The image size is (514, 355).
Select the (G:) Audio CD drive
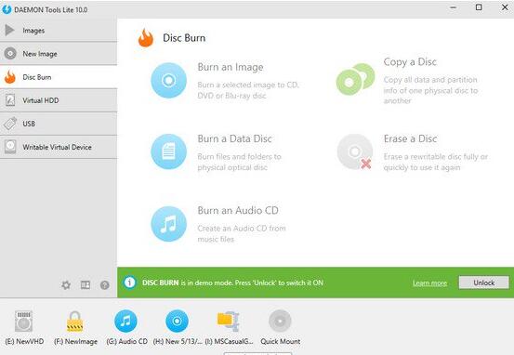125,321
